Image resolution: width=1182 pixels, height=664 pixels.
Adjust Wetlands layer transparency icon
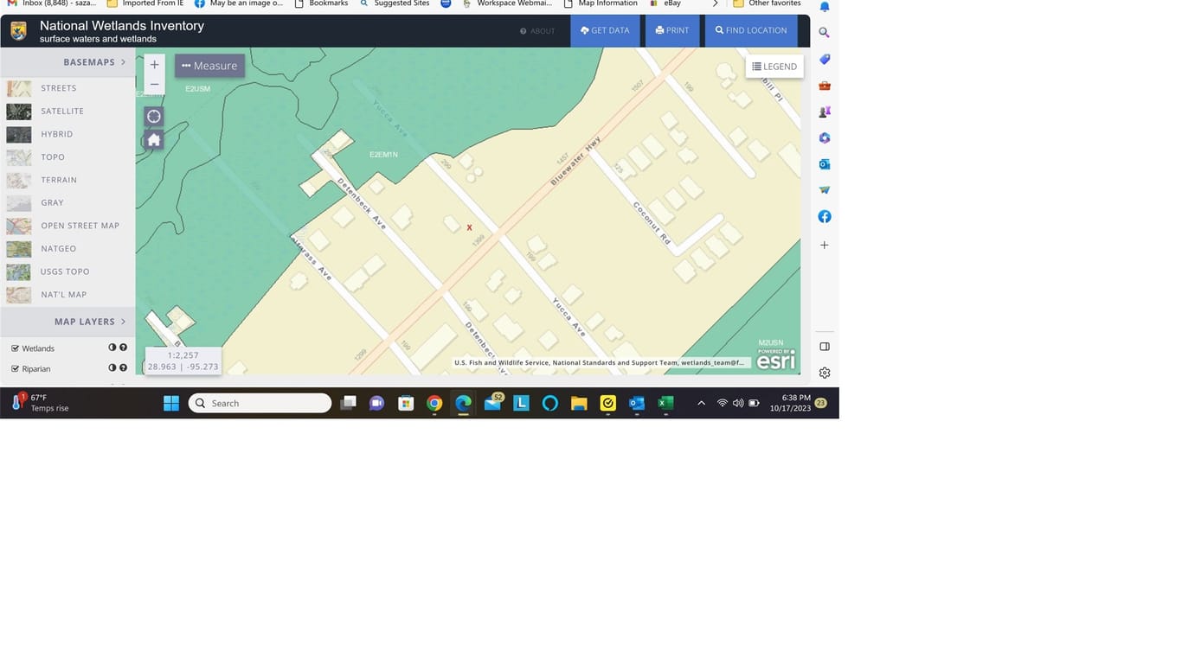pyautogui.click(x=112, y=348)
